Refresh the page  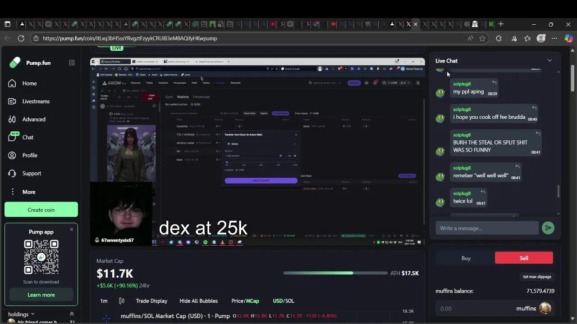tap(21, 38)
